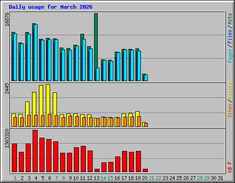235x183 pixels.
Task: Click the cyan 'Pages' legend label
Action: point(229,56)
